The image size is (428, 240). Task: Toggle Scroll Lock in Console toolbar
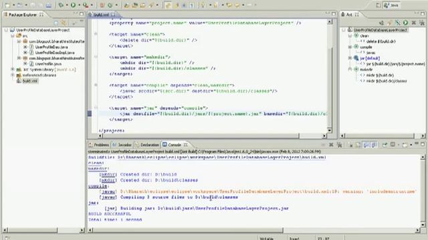[358, 145]
